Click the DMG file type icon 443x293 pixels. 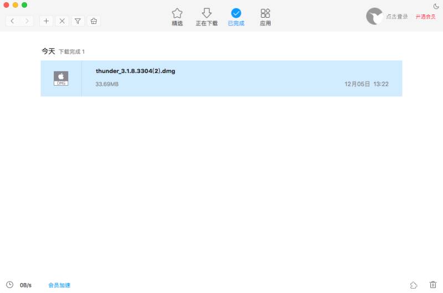click(x=61, y=79)
